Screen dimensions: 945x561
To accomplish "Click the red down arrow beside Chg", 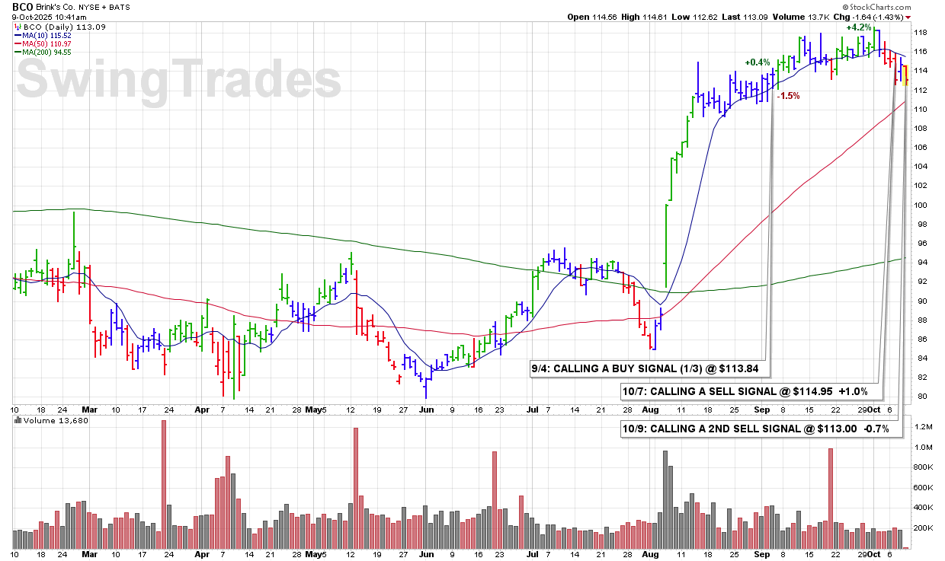I will [x=908, y=17].
